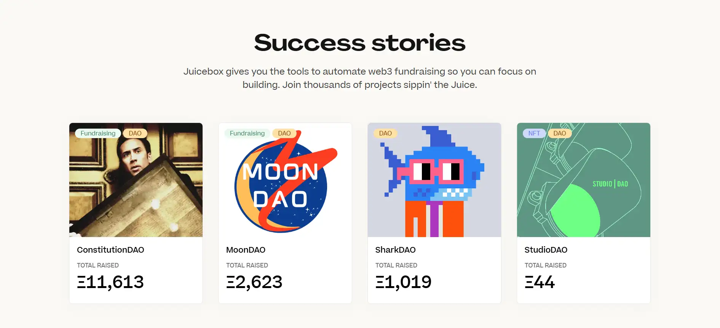Click the Fundraising tag on ConstitutionDAO card

pos(98,133)
